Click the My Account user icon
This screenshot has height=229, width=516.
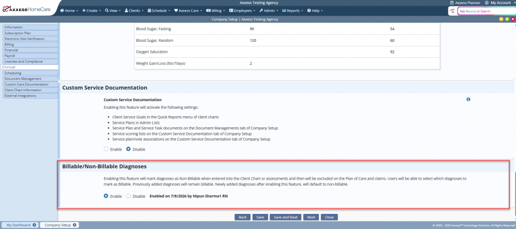point(487,3)
